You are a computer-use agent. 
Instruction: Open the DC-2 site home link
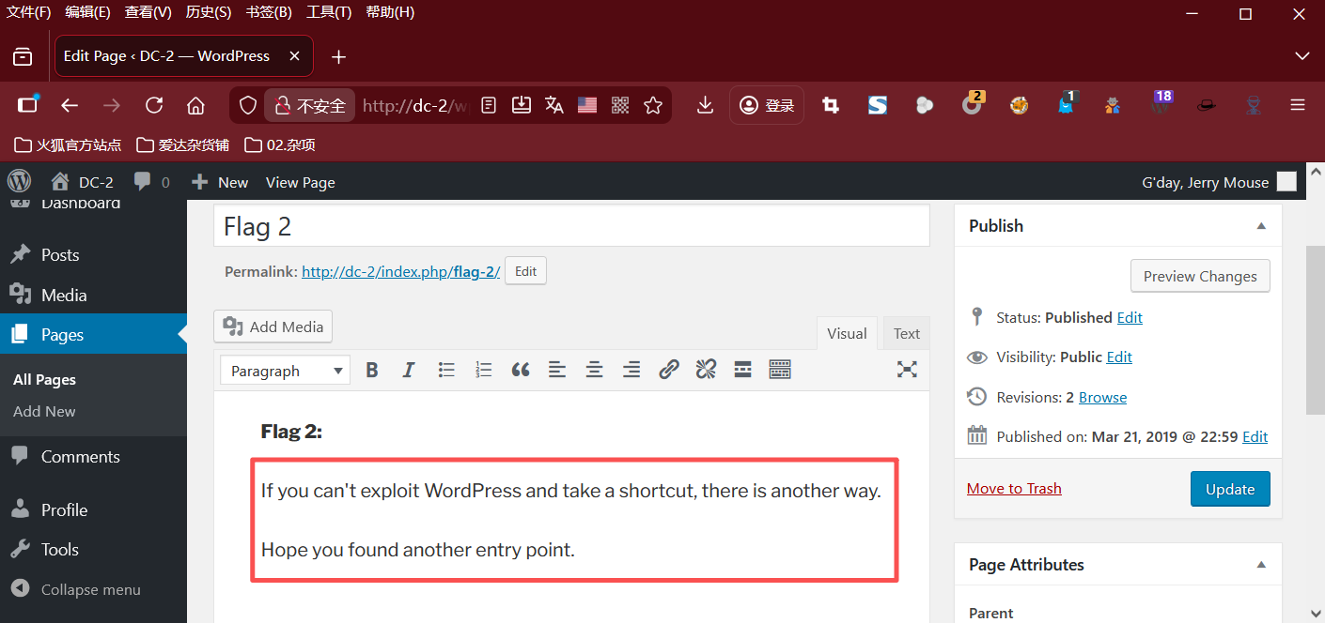pos(82,182)
